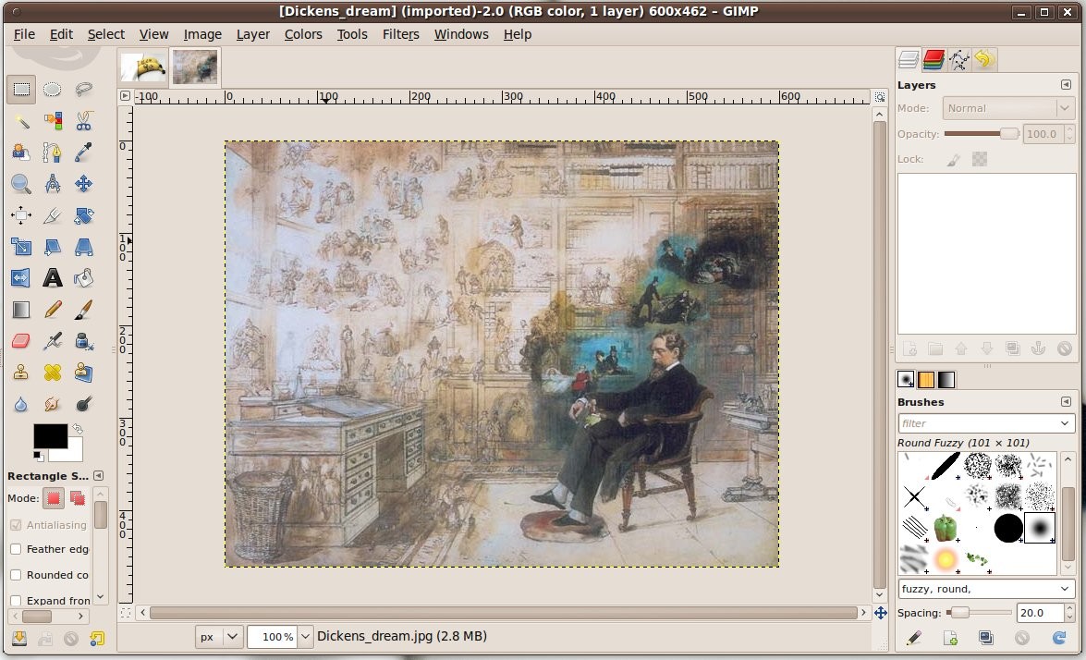This screenshot has width=1086, height=660.
Task: Select the Heal tool
Action: [x=52, y=373]
